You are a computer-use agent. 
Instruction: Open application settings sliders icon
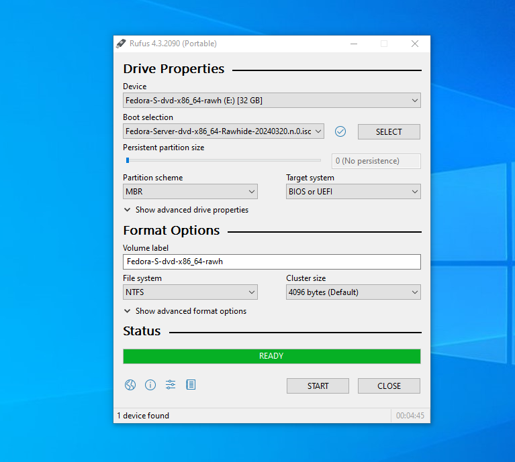171,385
